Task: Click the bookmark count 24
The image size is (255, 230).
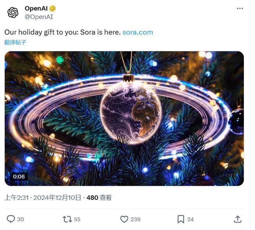Action: 190,219
